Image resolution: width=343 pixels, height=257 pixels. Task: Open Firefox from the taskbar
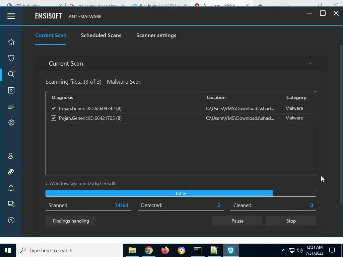tap(165, 250)
